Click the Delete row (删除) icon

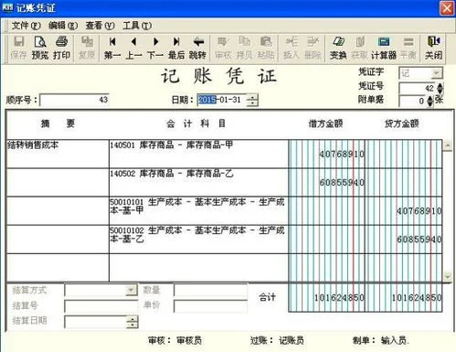point(313,48)
